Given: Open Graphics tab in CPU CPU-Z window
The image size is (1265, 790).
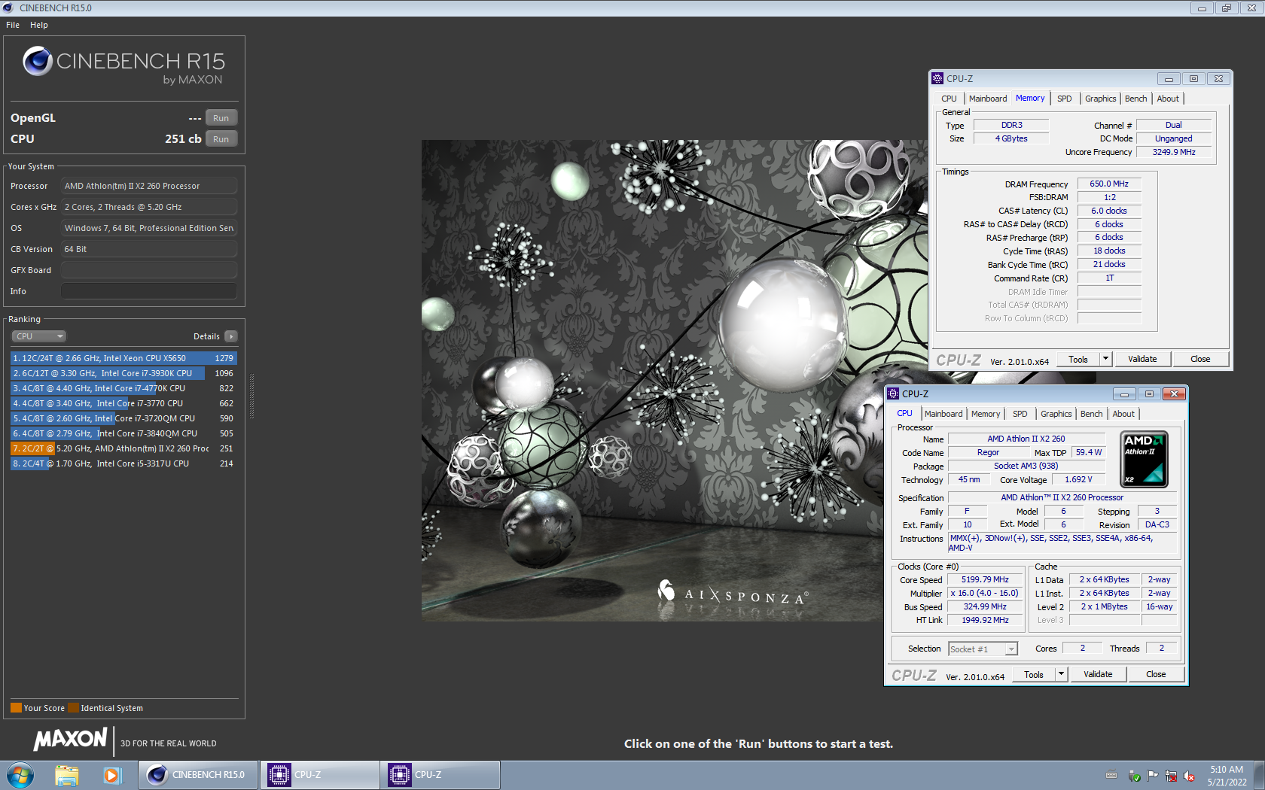Looking at the screenshot, I should pyautogui.click(x=1056, y=414).
